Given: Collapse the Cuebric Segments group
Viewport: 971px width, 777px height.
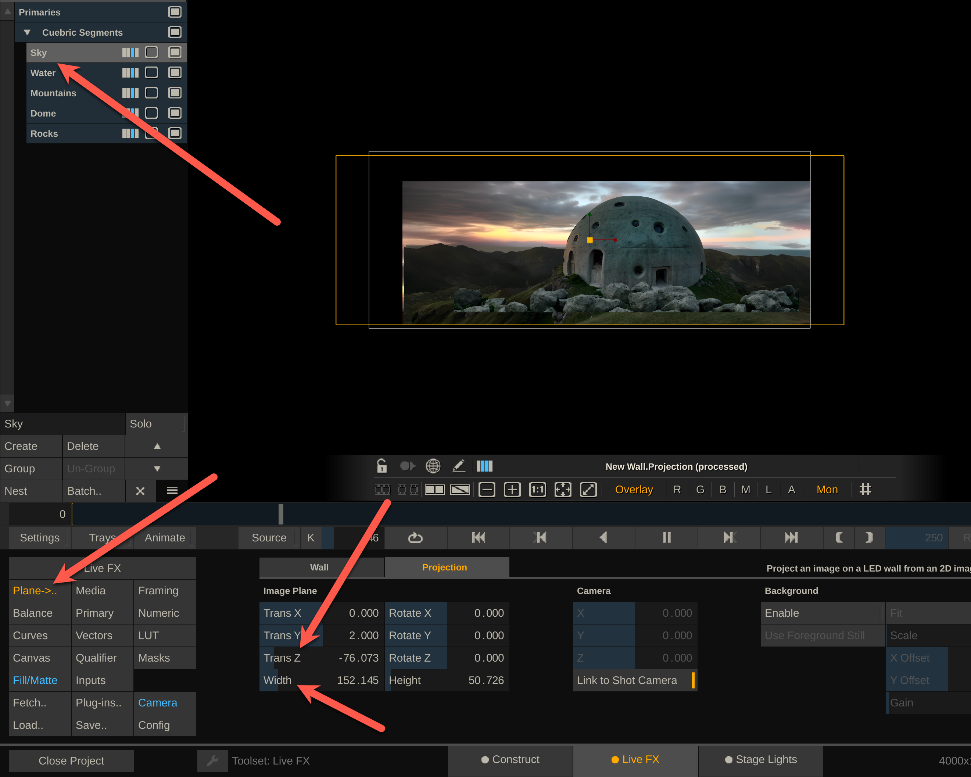Looking at the screenshot, I should (x=27, y=32).
